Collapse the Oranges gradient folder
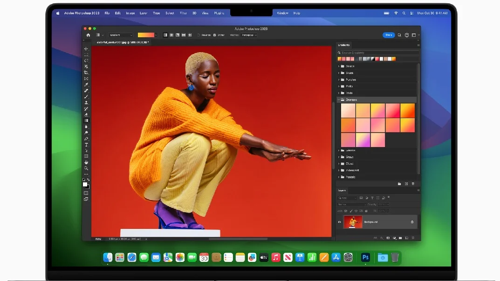The image size is (500, 281). pos(339,100)
